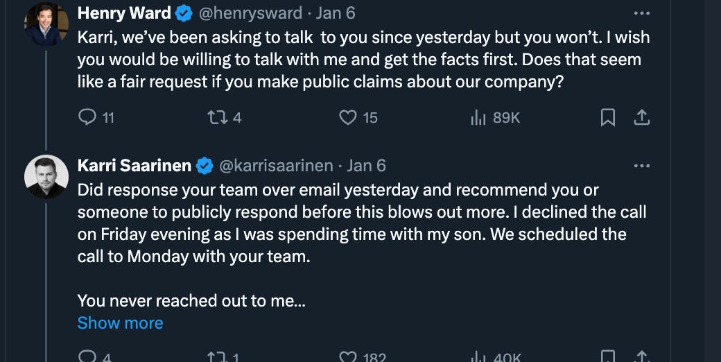Reply to Henry Ward's tweet

(x=87, y=117)
